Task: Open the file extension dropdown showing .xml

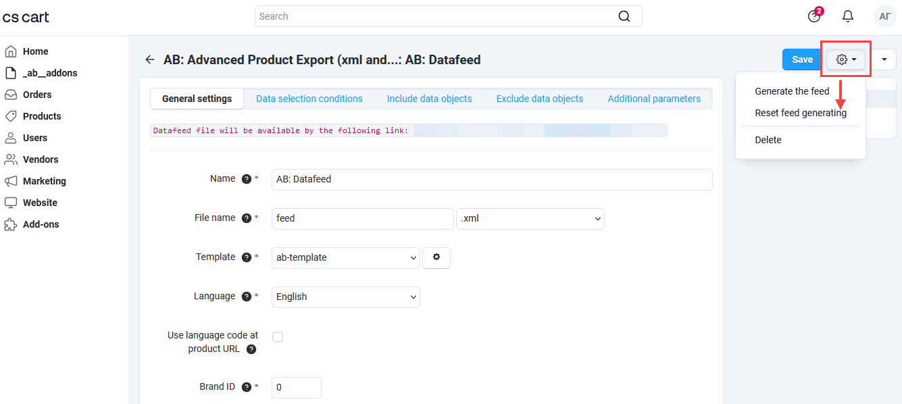Action: [x=530, y=218]
